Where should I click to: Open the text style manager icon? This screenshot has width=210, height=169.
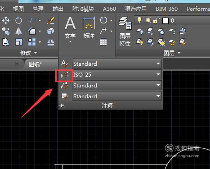click(65, 64)
